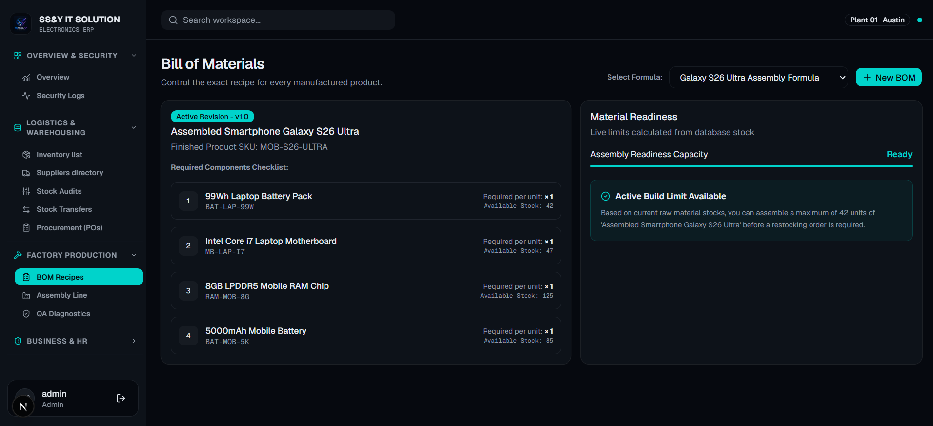Click "Finished Product SKU: MOB-S26-ULTRA" text
Viewport: 933px width, 426px height.
coord(249,147)
